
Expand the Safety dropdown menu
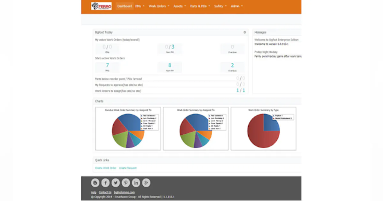[x=221, y=6]
